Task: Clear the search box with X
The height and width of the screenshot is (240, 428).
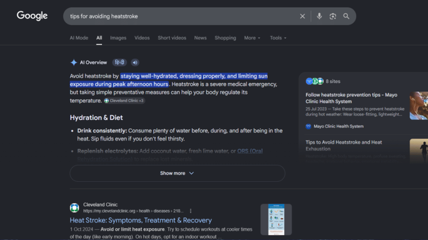Action: tap(302, 16)
